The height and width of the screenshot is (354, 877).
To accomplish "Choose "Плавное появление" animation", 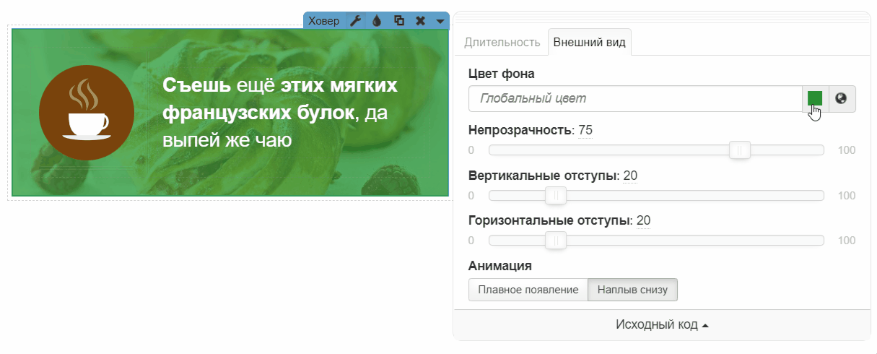I will (x=528, y=290).
